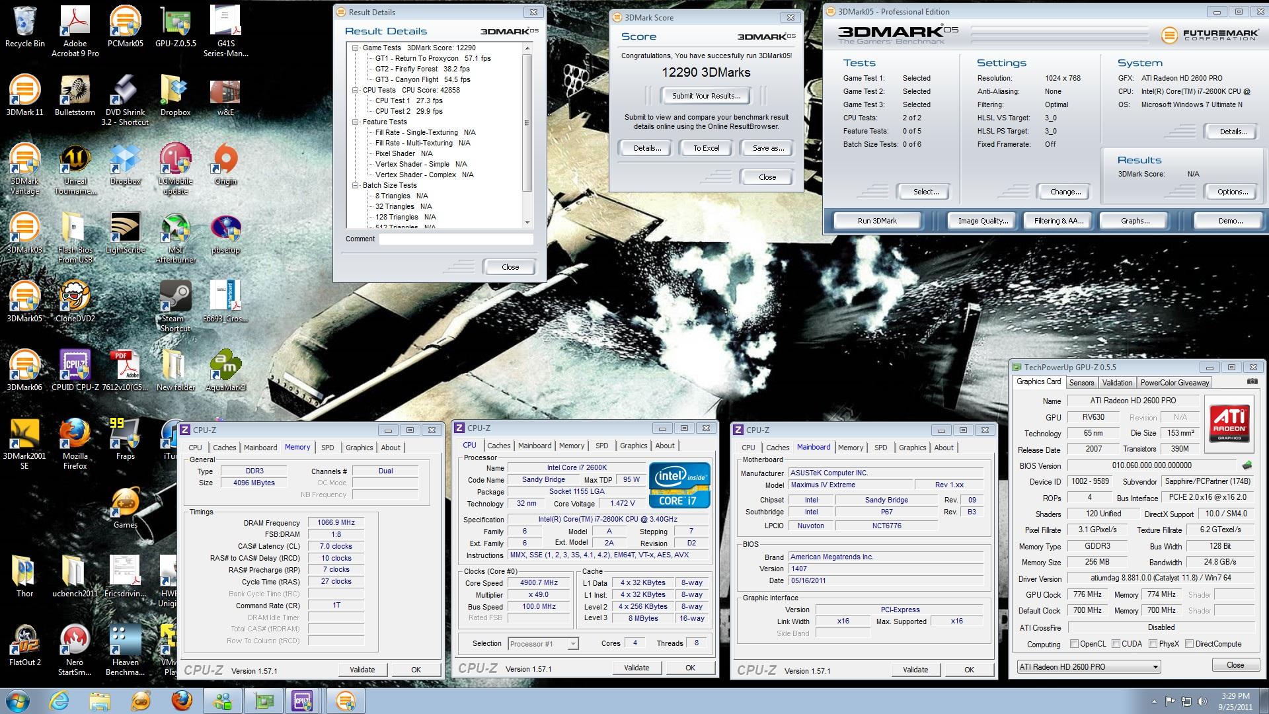Click GPU-Z screenshot camera icon
The image size is (1269, 714).
tap(1252, 381)
